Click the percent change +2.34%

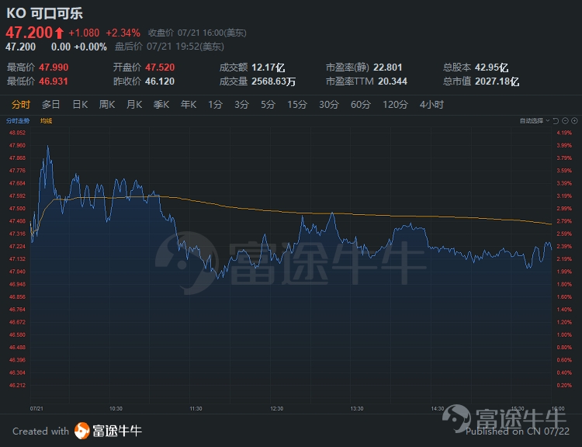tap(123, 33)
